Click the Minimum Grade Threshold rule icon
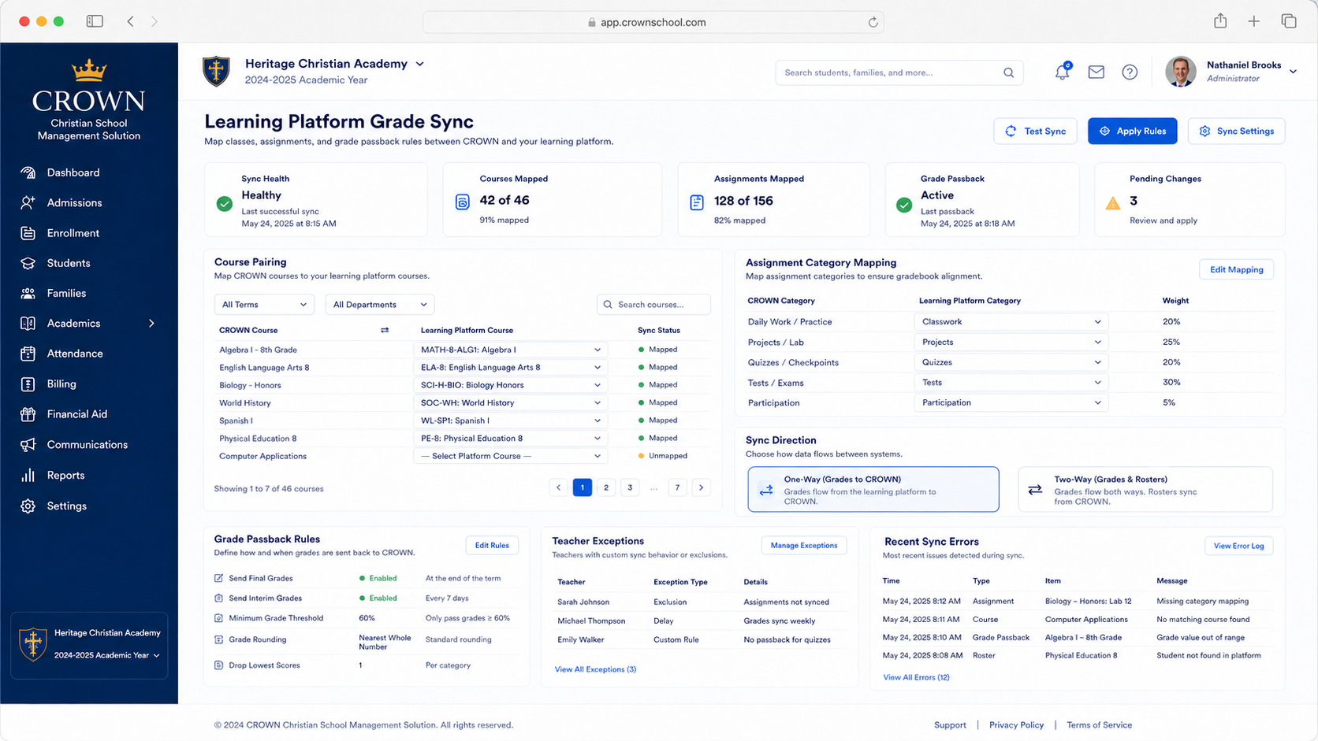Image resolution: width=1318 pixels, height=741 pixels. [219, 618]
